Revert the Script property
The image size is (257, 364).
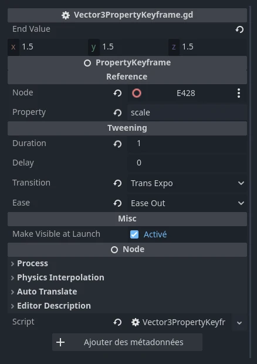coord(117,322)
